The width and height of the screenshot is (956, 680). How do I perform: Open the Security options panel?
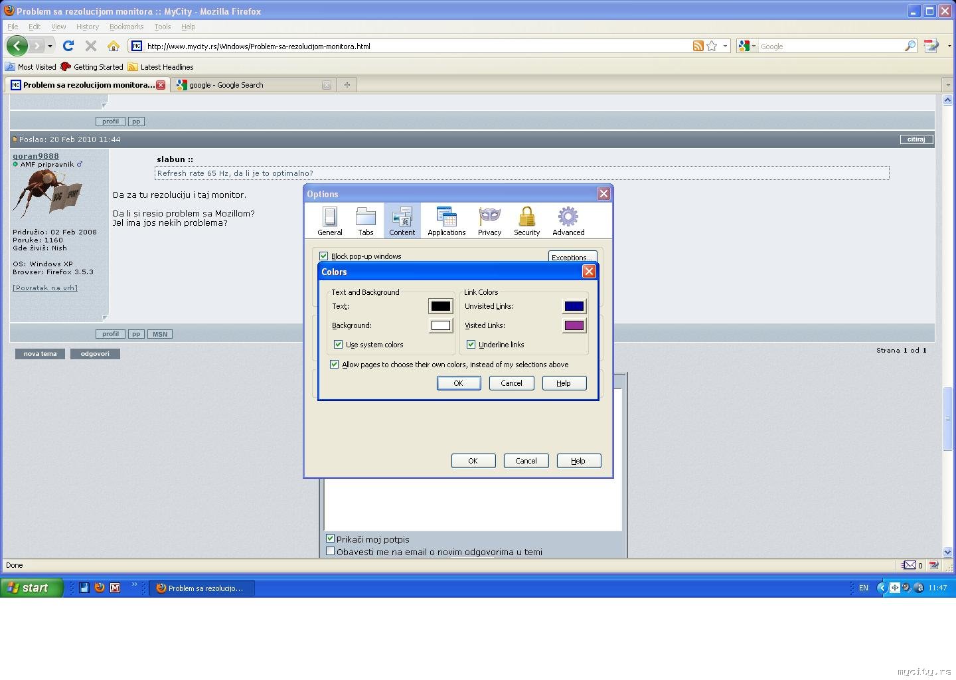527,221
